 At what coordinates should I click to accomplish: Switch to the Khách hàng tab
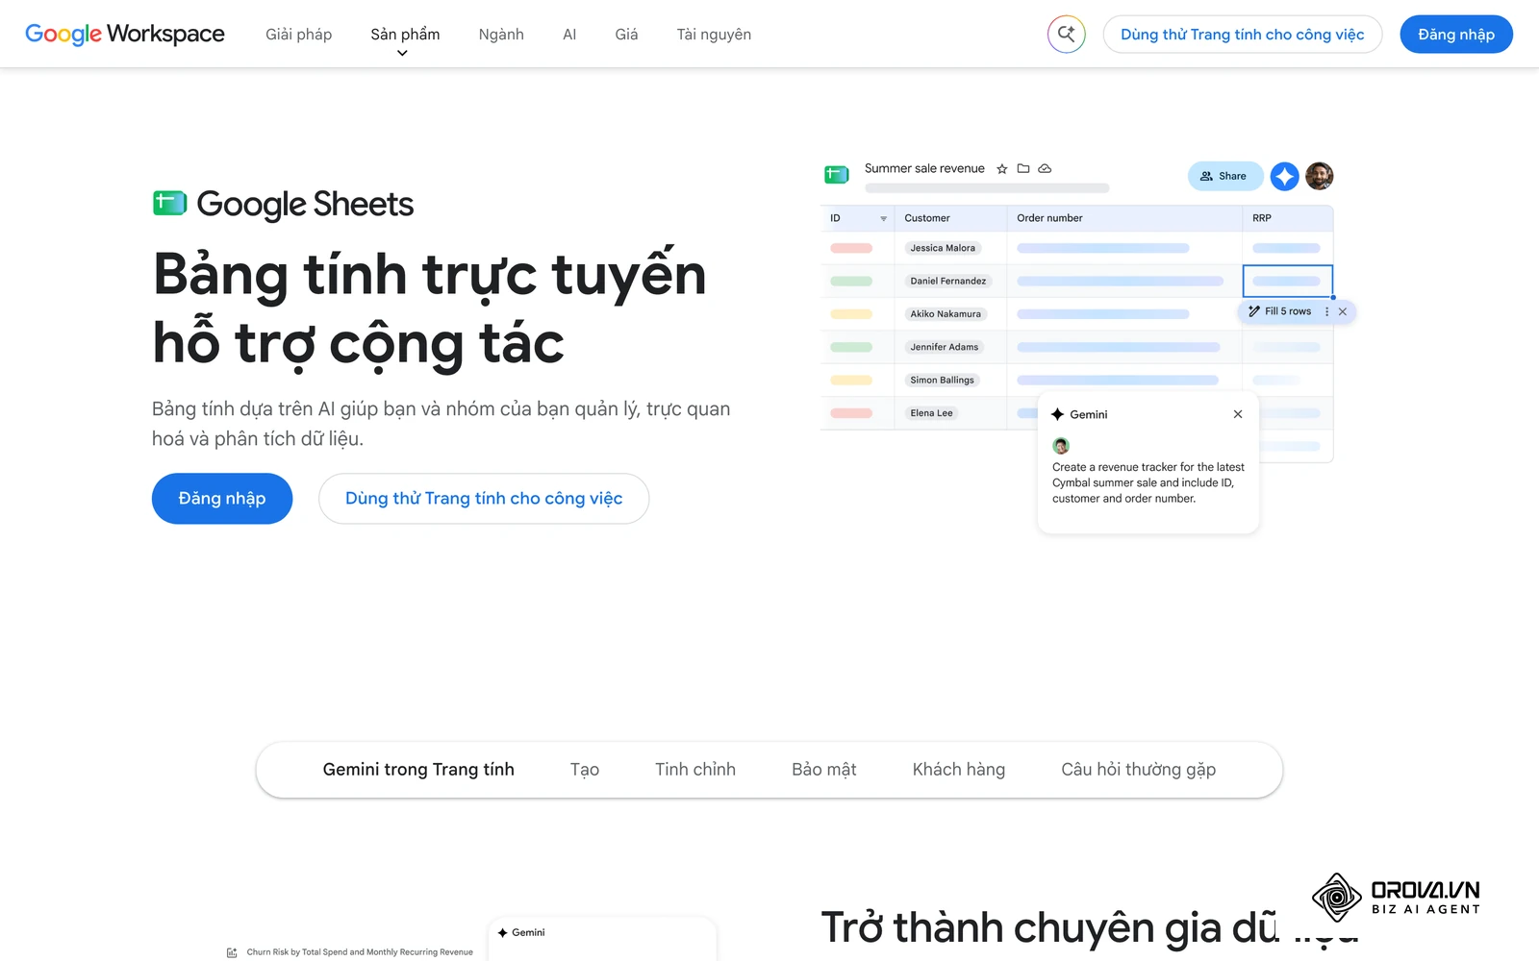click(959, 770)
